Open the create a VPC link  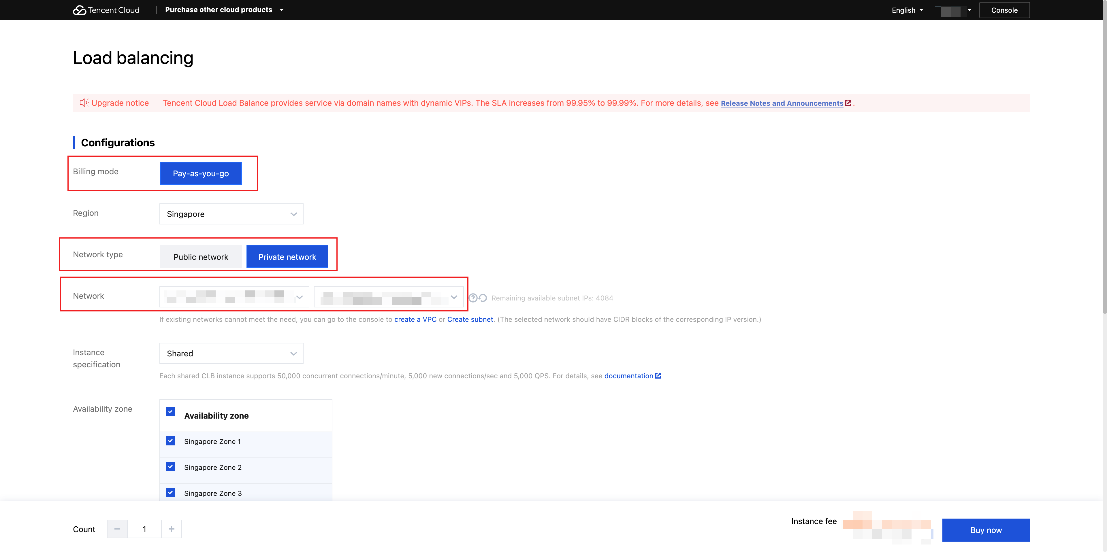[x=415, y=319]
